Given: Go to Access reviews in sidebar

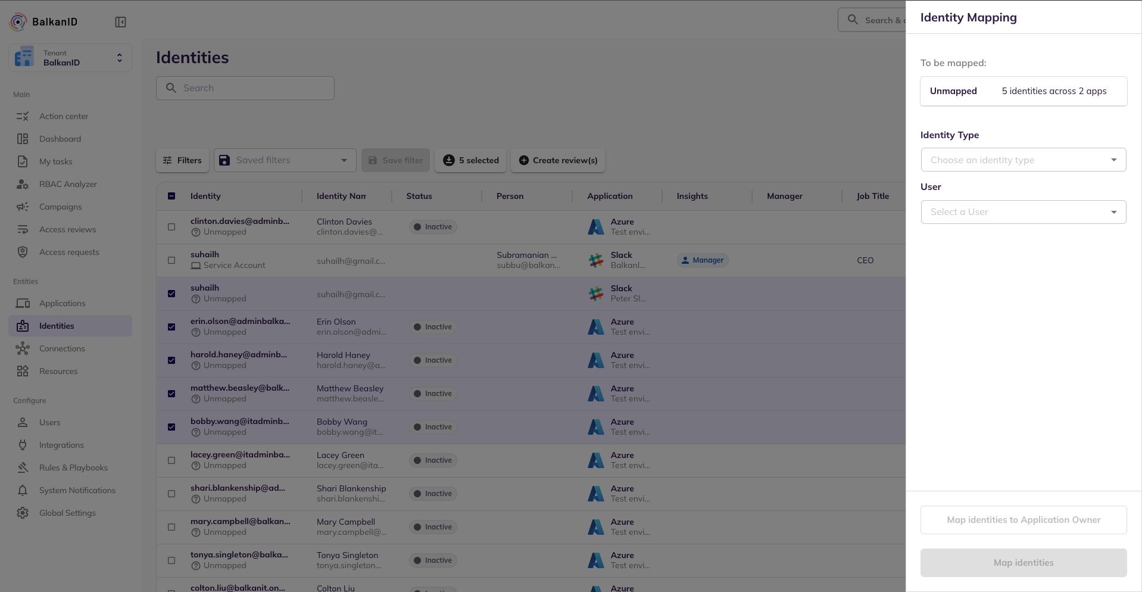Looking at the screenshot, I should pos(67,229).
